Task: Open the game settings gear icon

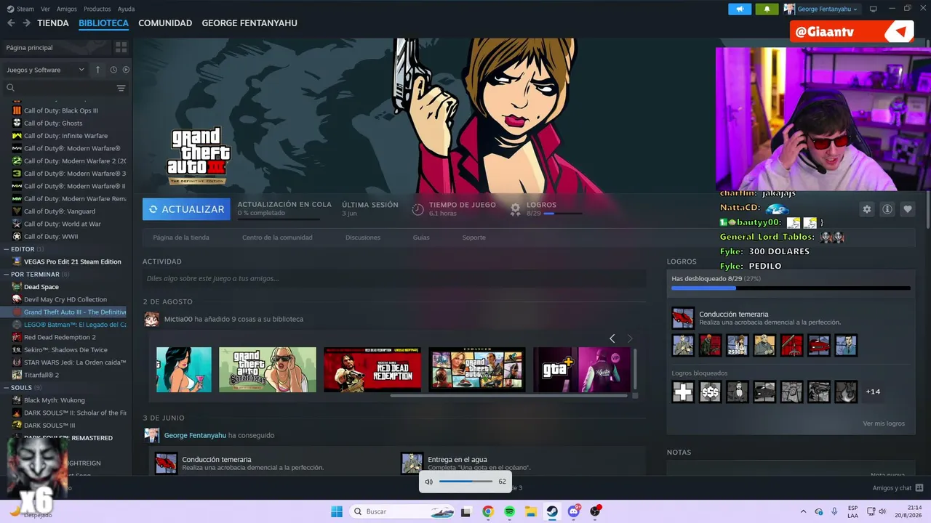Action: (x=867, y=209)
